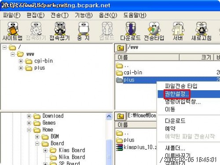Select the parent '..' folder in remote list
The width and height of the screenshot is (220, 165).
tap(122, 66)
